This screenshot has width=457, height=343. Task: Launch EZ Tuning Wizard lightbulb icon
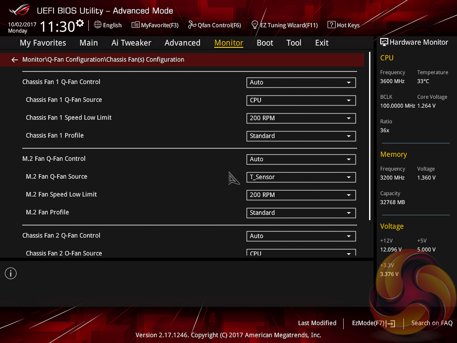[x=255, y=25]
